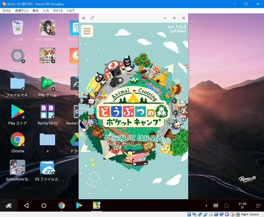Open the game's hamburger menu button
Screen dimensions: 264x217
click(87, 31)
